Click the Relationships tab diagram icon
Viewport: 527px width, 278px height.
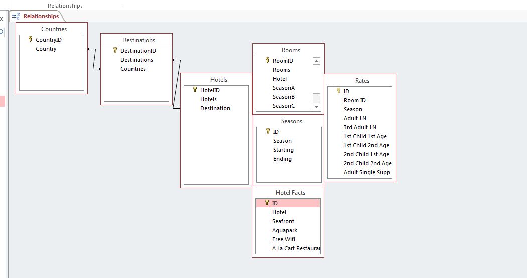click(16, 16)
